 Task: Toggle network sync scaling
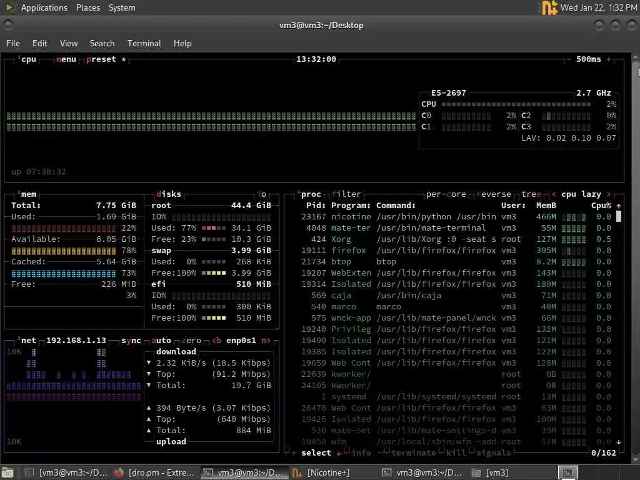[x=131, y=341]
